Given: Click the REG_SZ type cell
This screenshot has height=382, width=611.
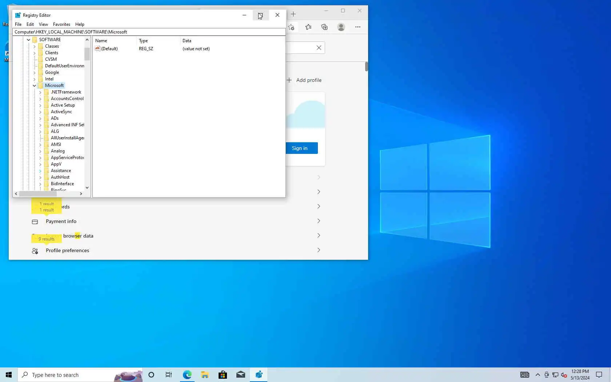Looking at the screenshot, I should click(146, 49).
